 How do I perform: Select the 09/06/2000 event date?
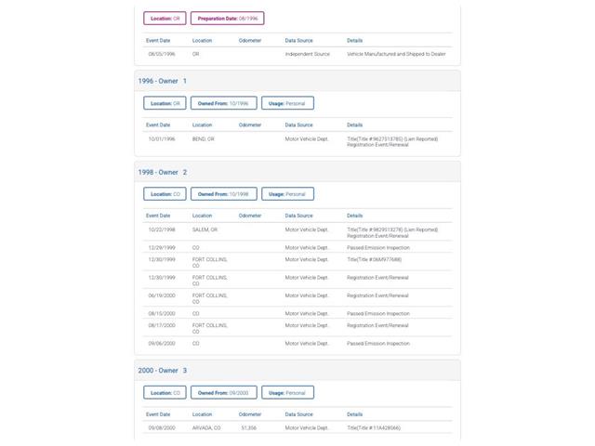pos(162,343)
